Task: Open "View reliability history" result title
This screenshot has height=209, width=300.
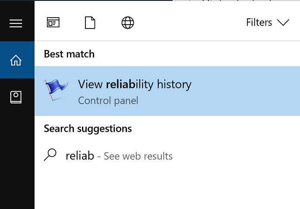Action: (x=135, y=84)
